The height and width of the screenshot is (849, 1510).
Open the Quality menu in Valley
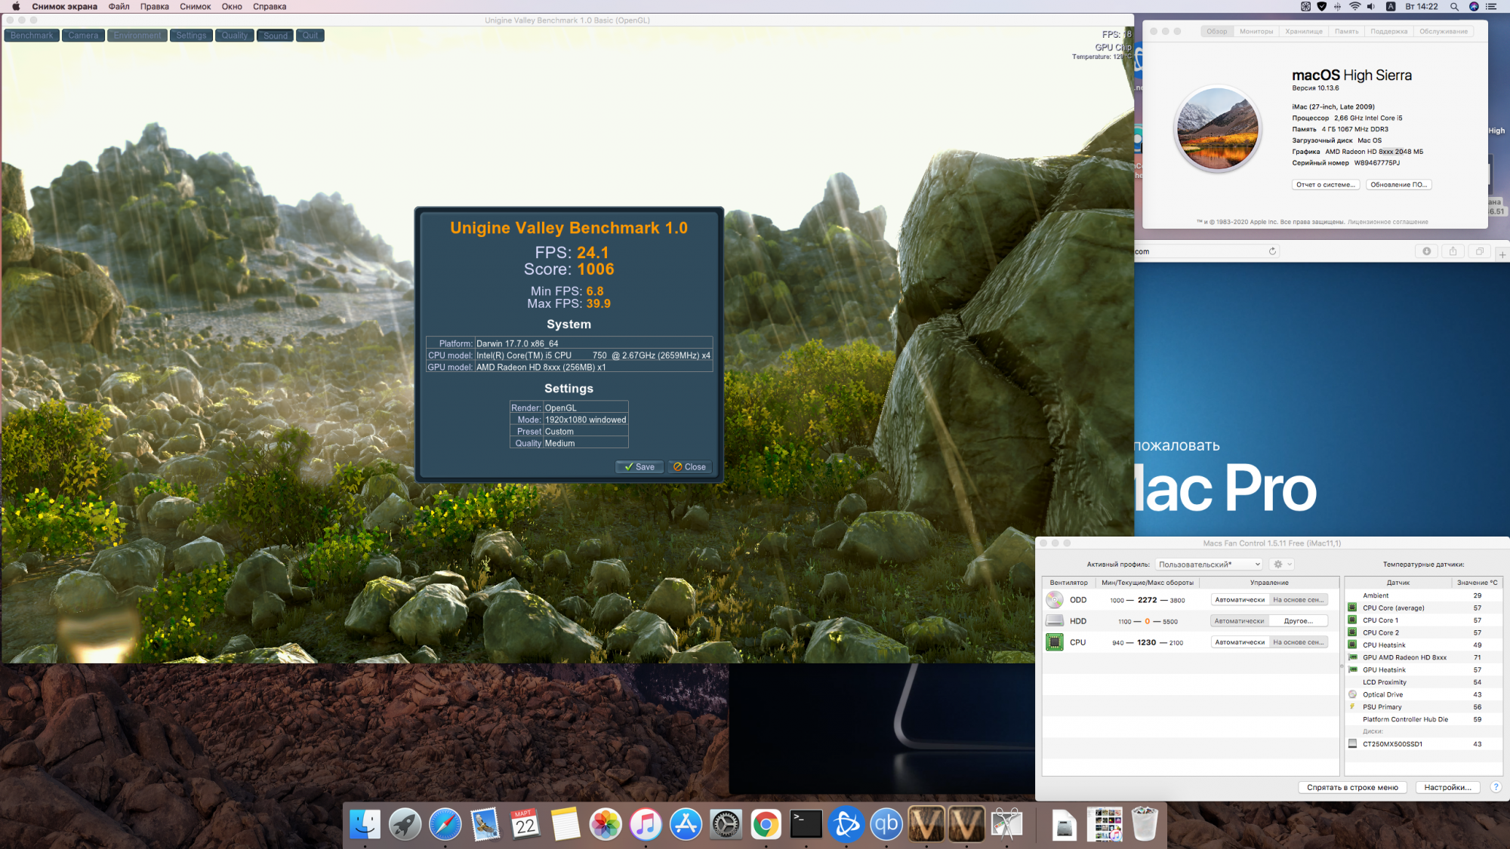coord(234,35)
